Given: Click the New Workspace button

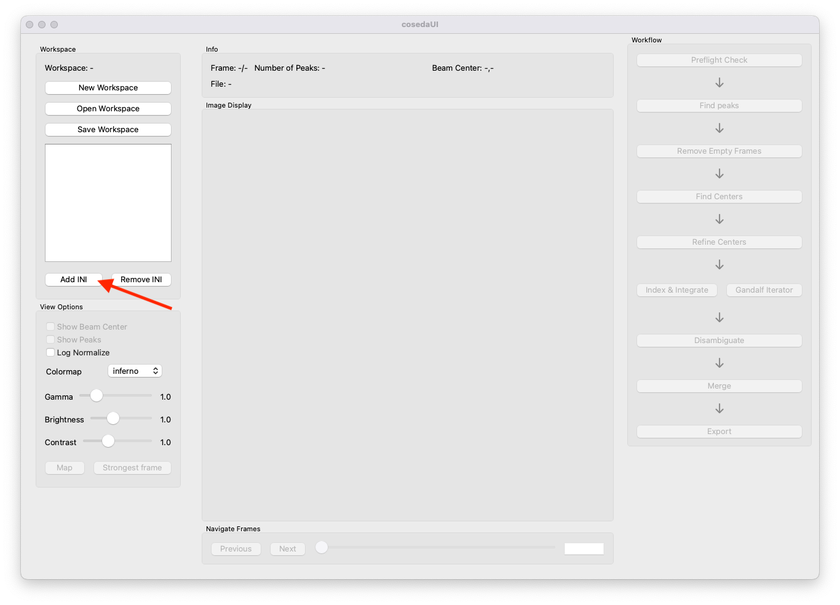Looking at the screenshot, I should (108, 88).
